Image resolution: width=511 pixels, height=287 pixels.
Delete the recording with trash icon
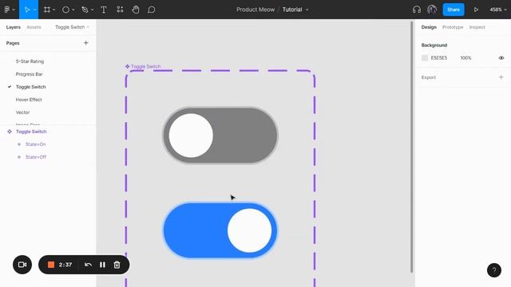click(x=117, y=265)
